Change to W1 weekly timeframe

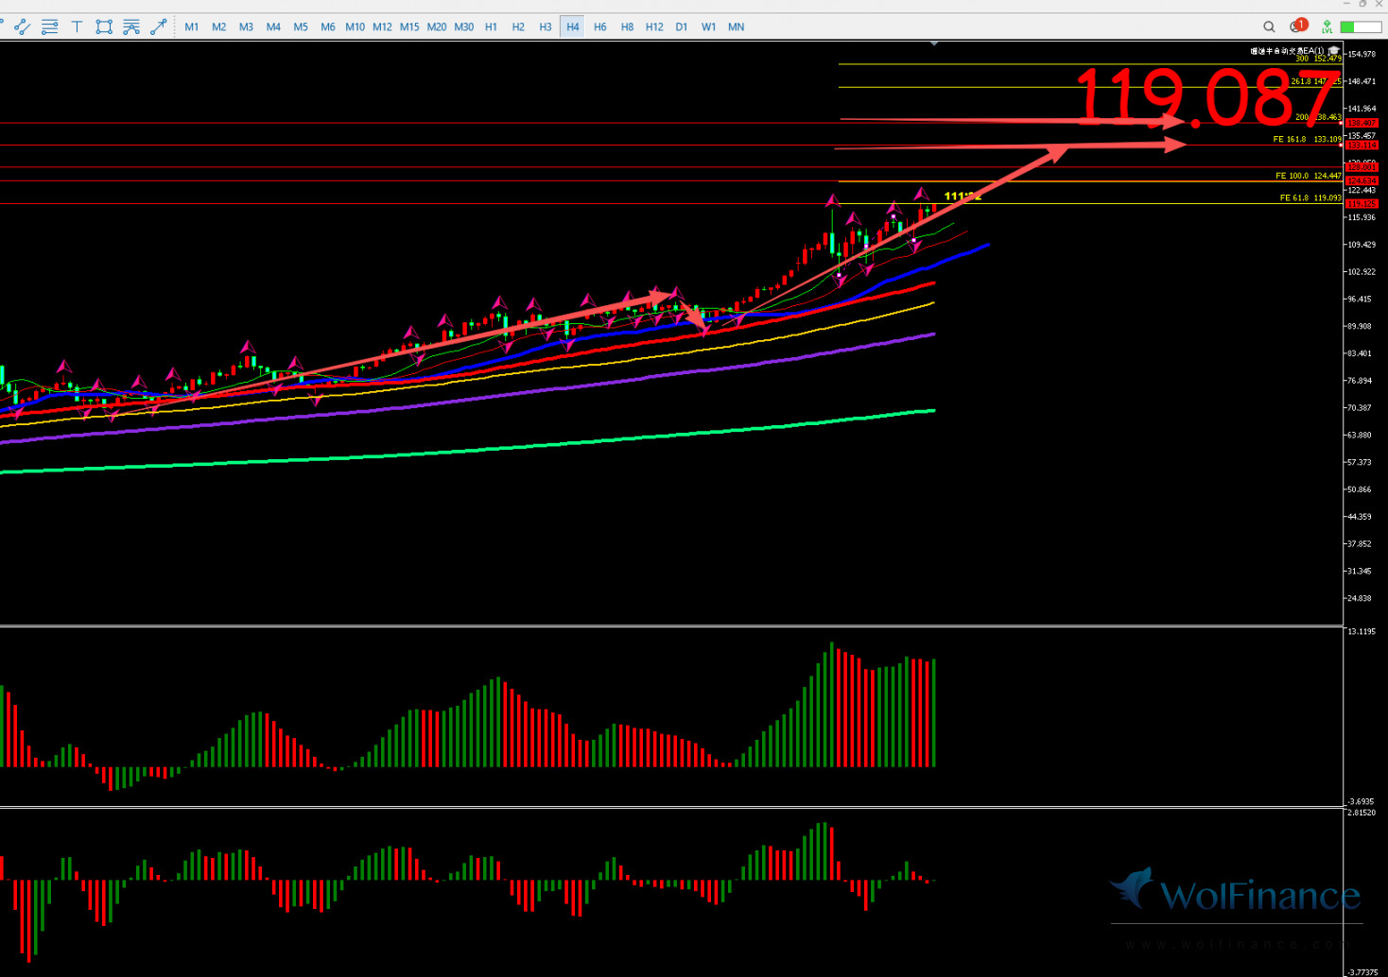(x=708, y=26)
